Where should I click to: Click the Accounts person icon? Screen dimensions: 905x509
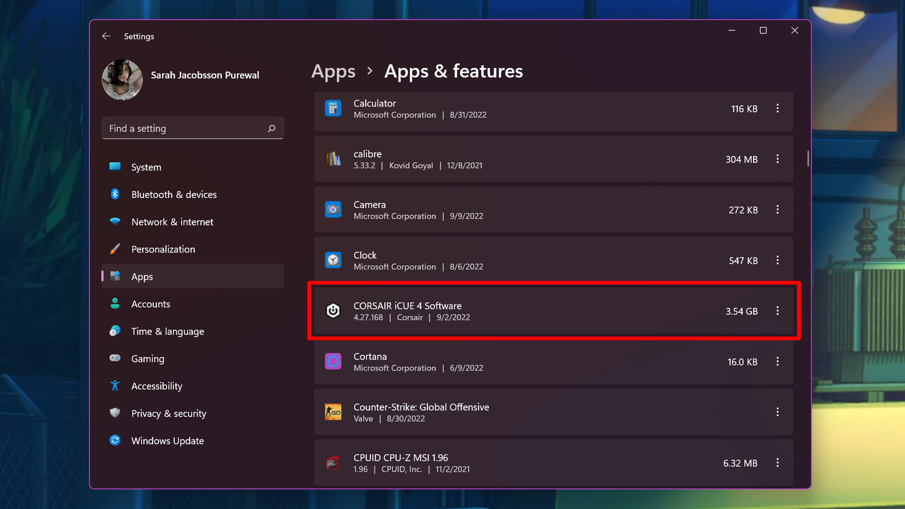[115, 303]
